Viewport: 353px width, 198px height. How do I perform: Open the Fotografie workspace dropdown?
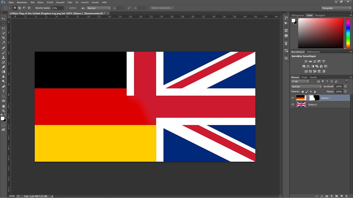click(336, 8)
